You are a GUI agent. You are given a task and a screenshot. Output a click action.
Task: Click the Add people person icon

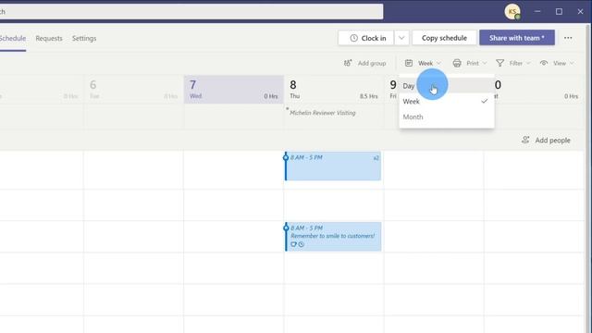[x=525, y=140]
